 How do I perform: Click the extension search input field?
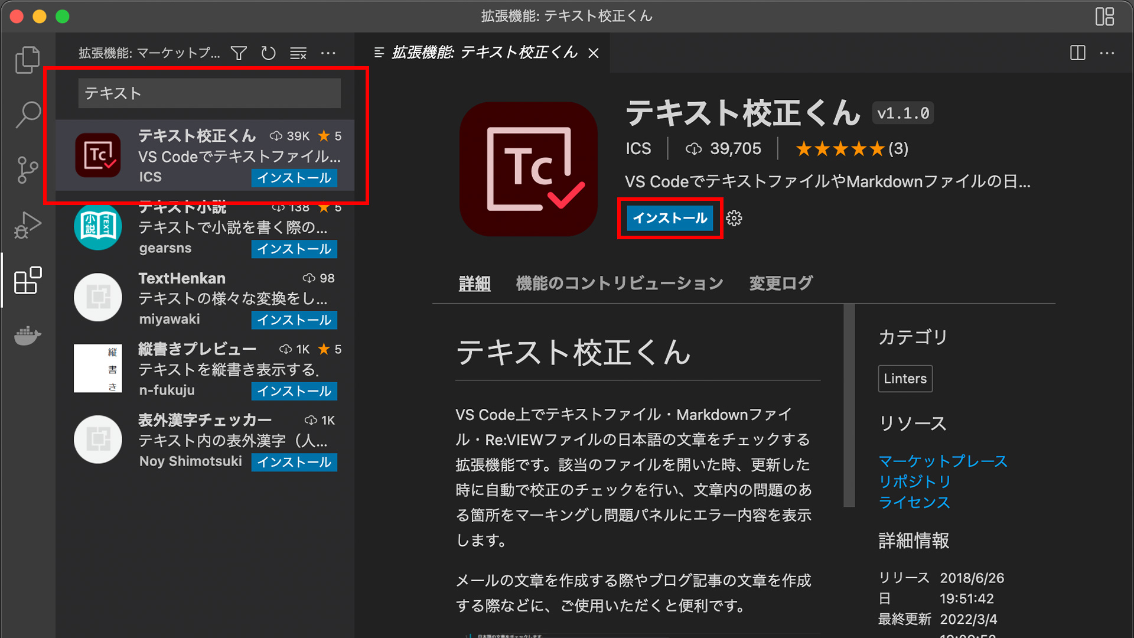coord(209,93)
